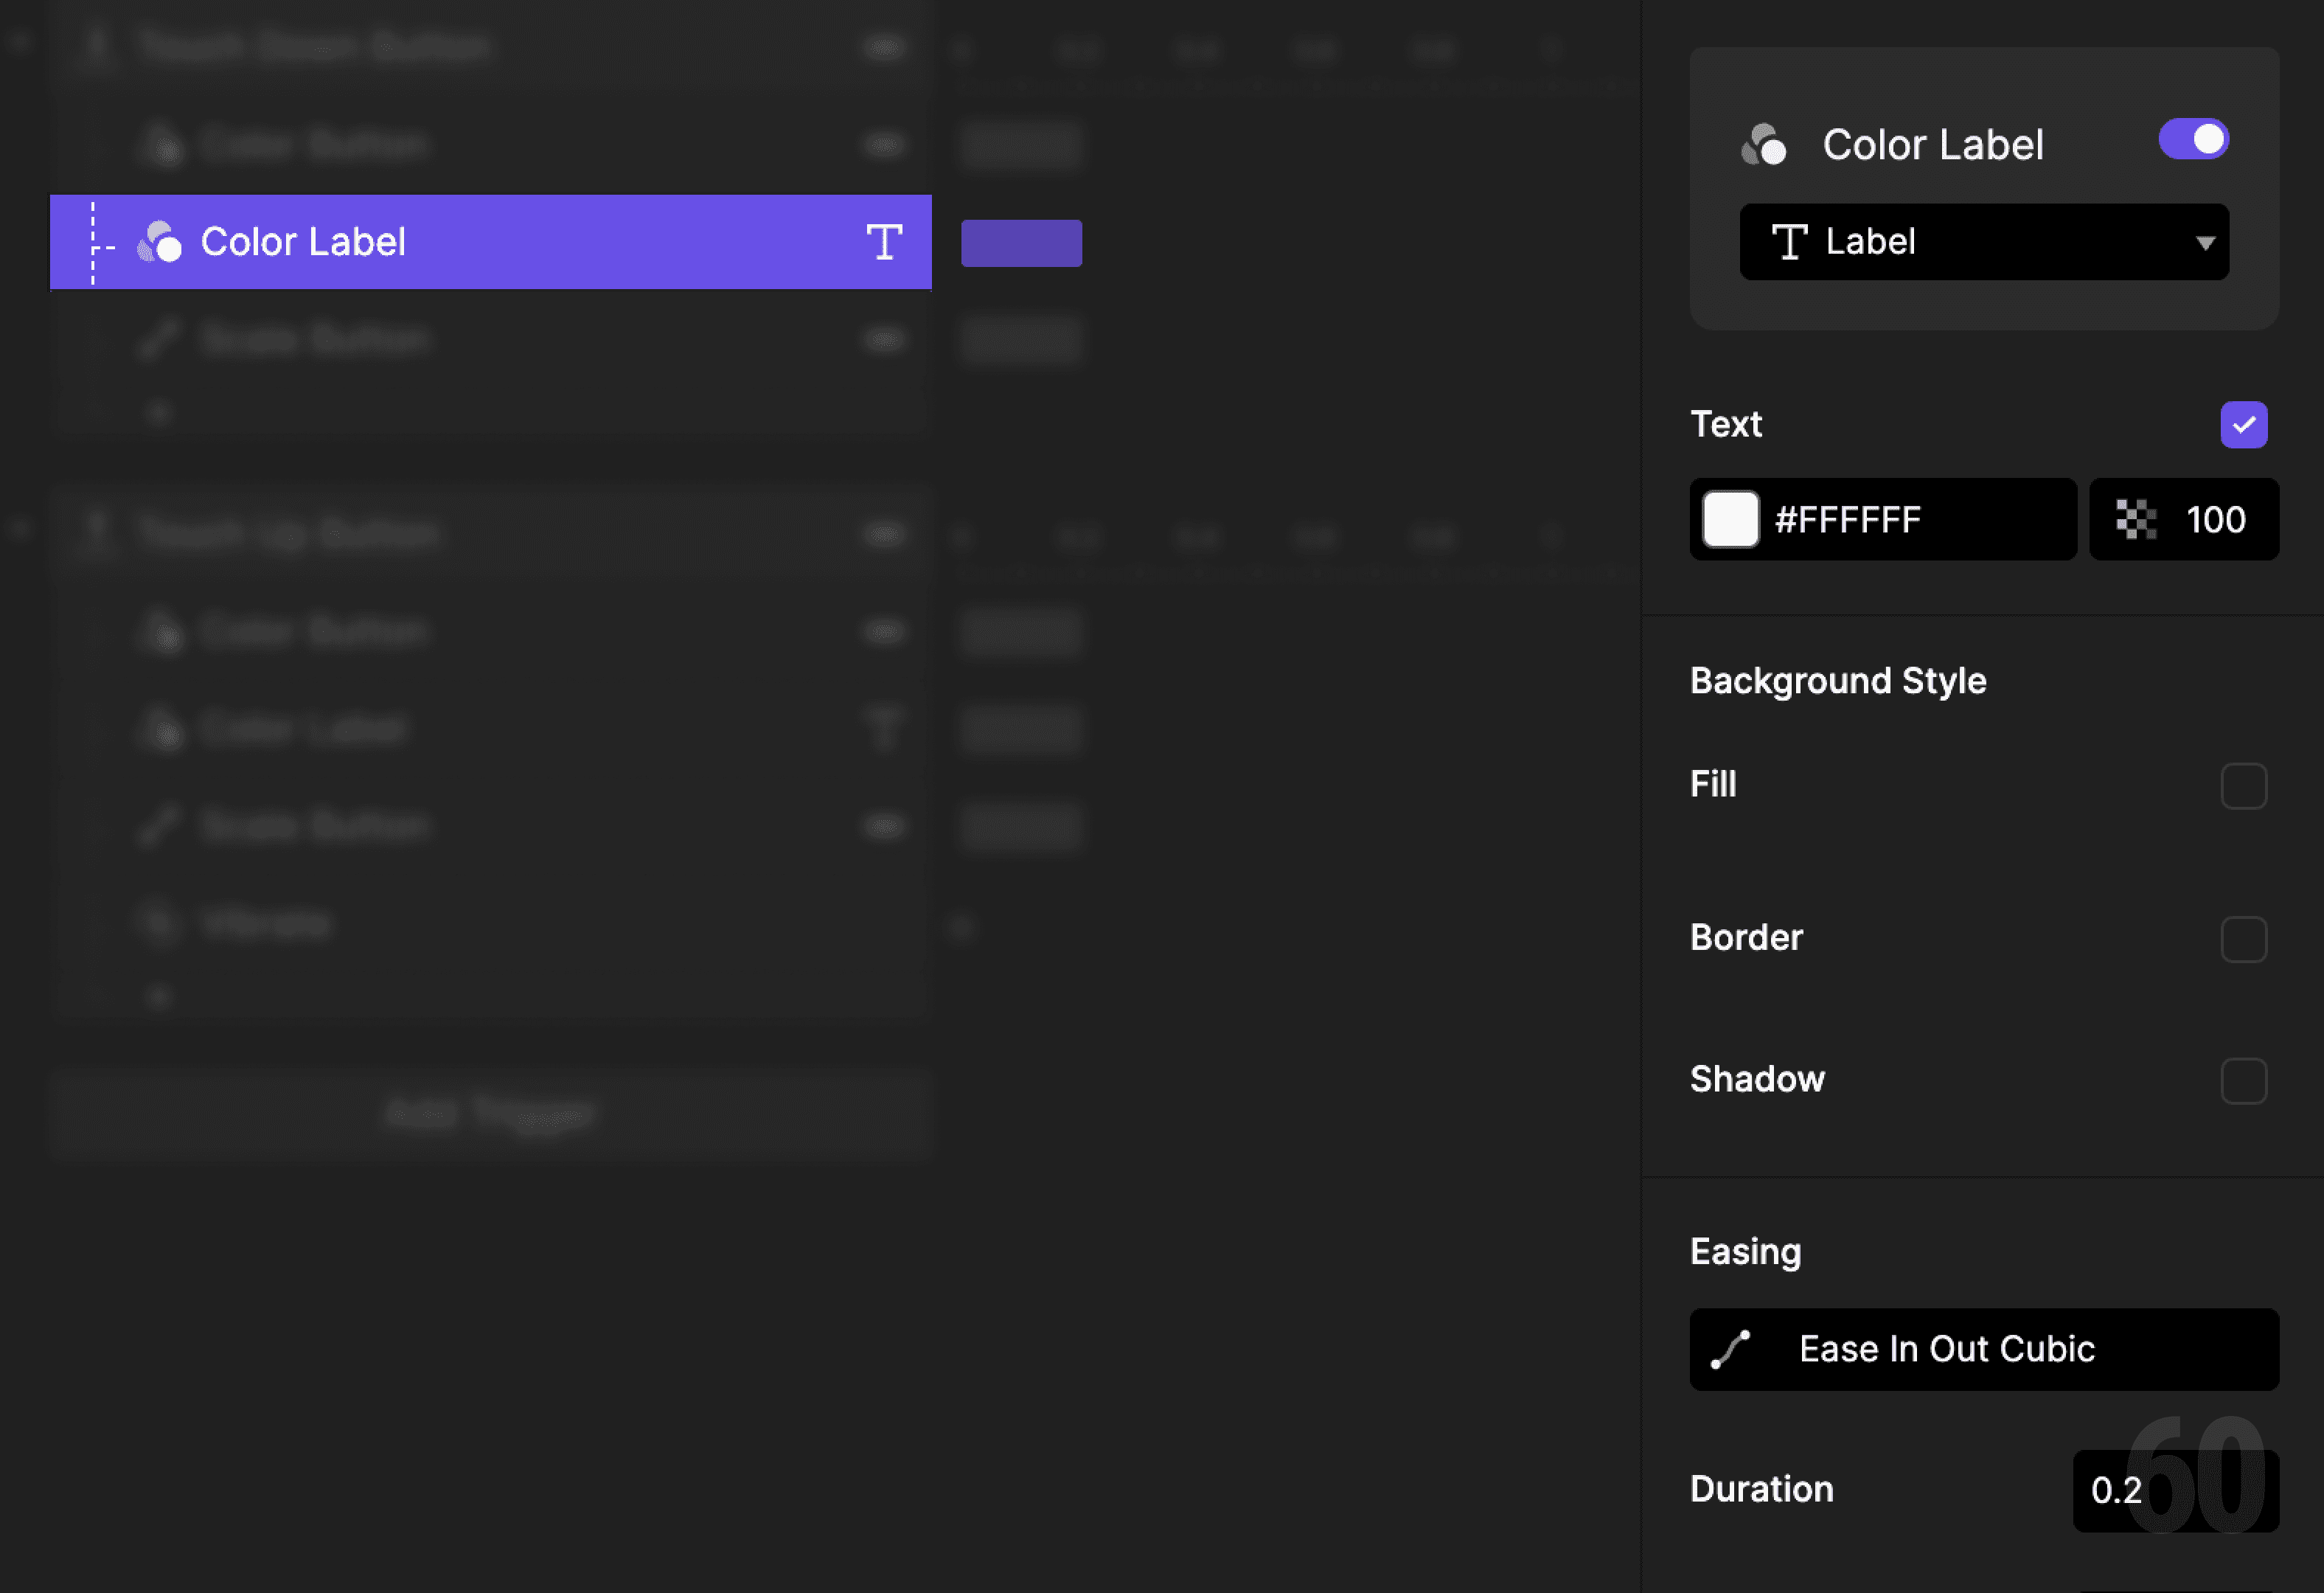Screen dimensions: 2324x1593
Task: Click the Touch Down Button trigger icon
Action: (97, 45)
